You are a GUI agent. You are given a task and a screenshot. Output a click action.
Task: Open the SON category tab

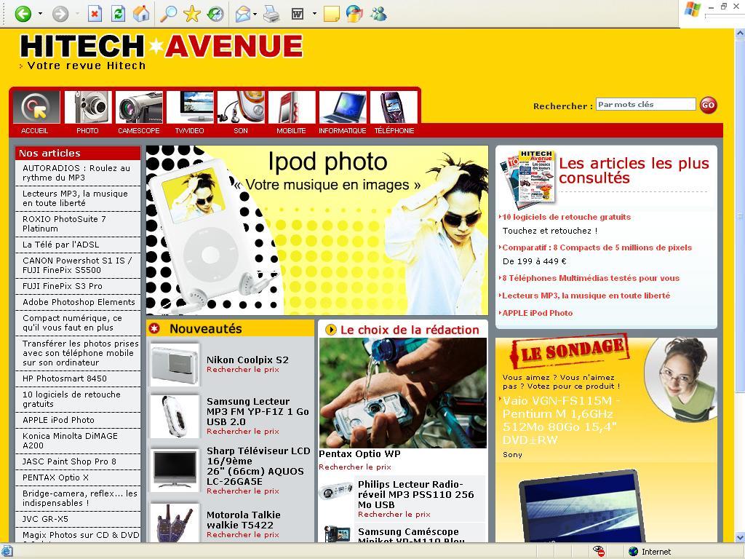click(241, 113)
